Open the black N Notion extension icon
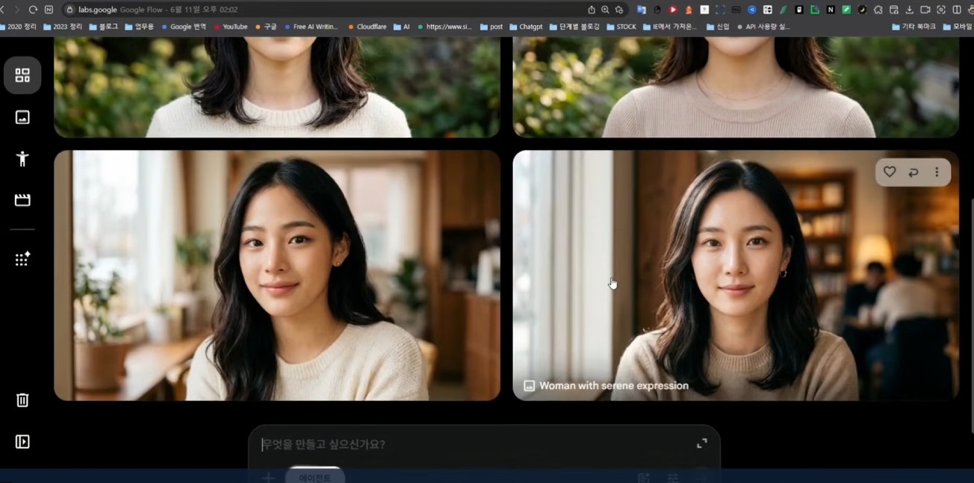Screen dimensions: 974x483 [x=831, y=10]
